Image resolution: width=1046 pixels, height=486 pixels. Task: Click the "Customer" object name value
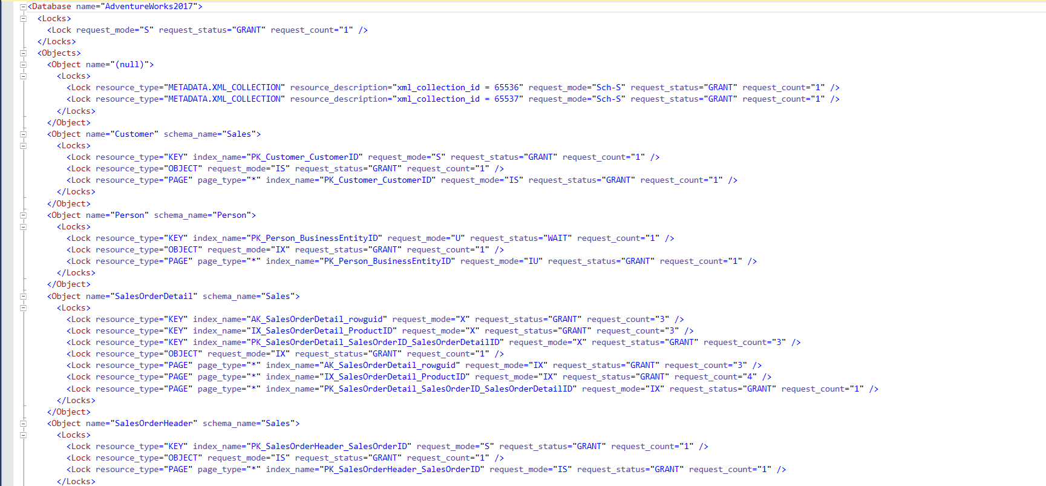tap(134, 134)
